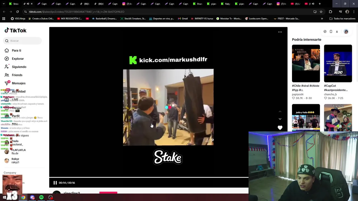Open new browser tab with plus

pos(320,4)
